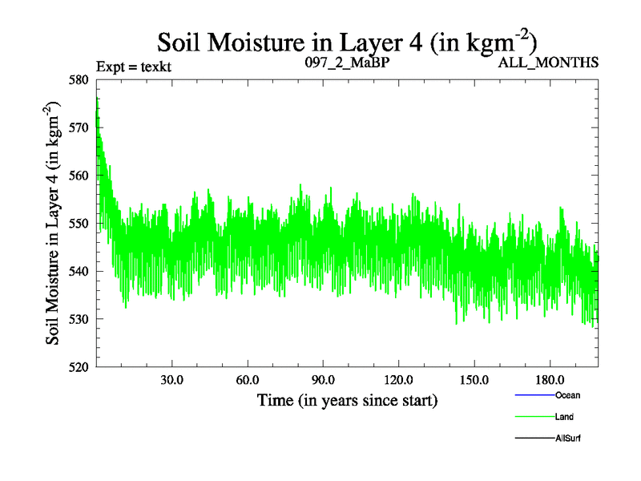The image size is (641, 481).
Task: Click the 560 y-axis tick label
Action: click(81, 176)
